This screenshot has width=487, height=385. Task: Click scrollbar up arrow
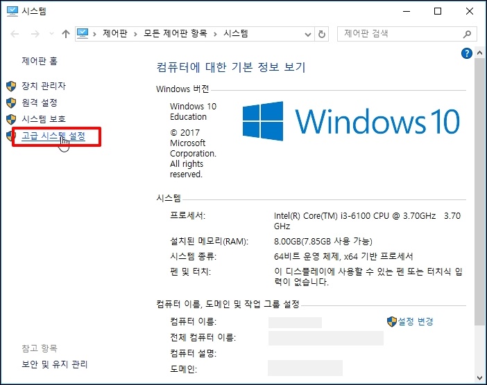point(479,53)
